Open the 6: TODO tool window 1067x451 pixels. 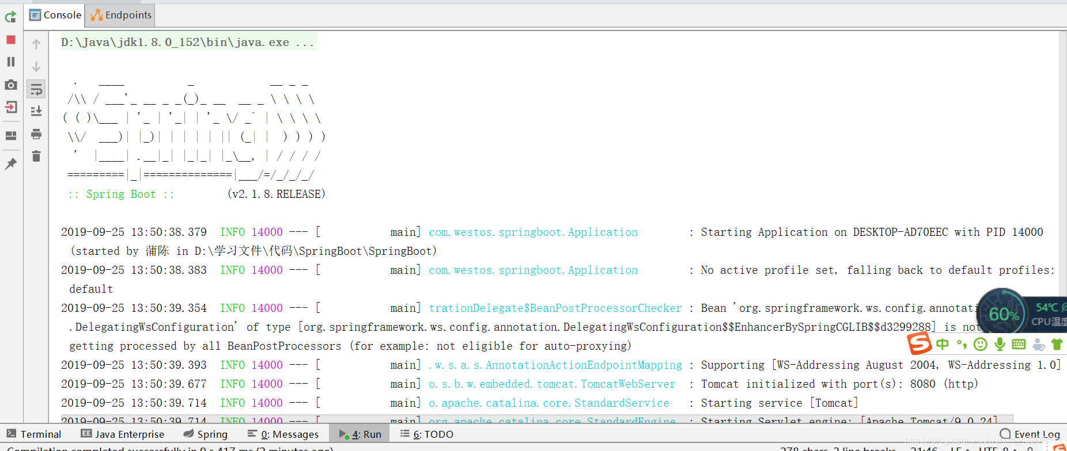pyautogui.click(x=427, y=434)
